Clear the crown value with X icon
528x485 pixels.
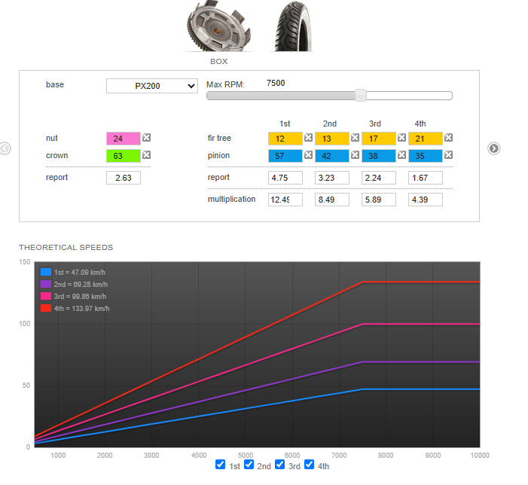(x=147, y=155)
